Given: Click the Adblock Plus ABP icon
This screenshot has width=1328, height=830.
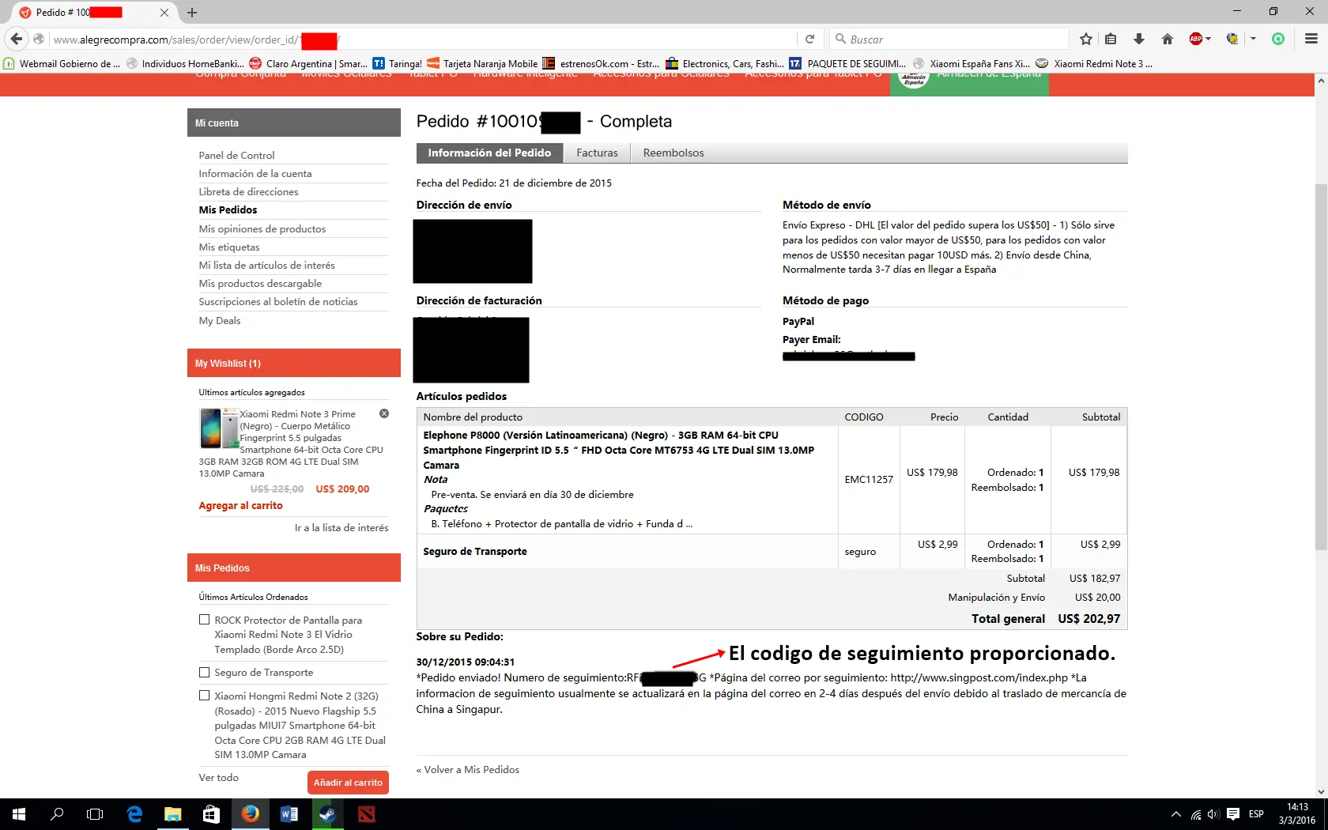Looking at the screenshot, I should [x=1196, y=39].
